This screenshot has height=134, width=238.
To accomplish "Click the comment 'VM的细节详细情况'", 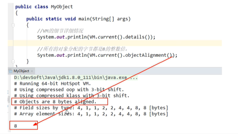I will click(x=60, y=31).
